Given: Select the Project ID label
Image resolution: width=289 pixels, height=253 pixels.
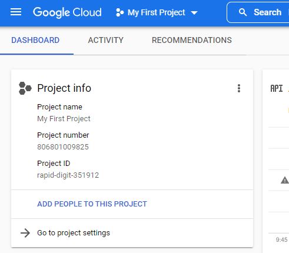Looking at the screenshot, I should coord(54,164).
